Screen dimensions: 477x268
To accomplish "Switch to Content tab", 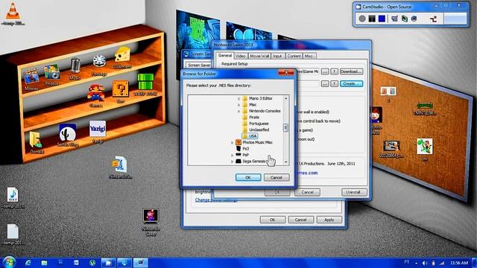I will point(294,57).
